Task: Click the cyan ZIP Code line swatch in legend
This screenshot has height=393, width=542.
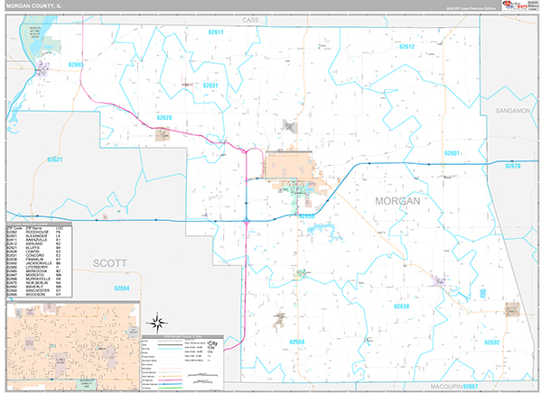Action: pos(171,349)
